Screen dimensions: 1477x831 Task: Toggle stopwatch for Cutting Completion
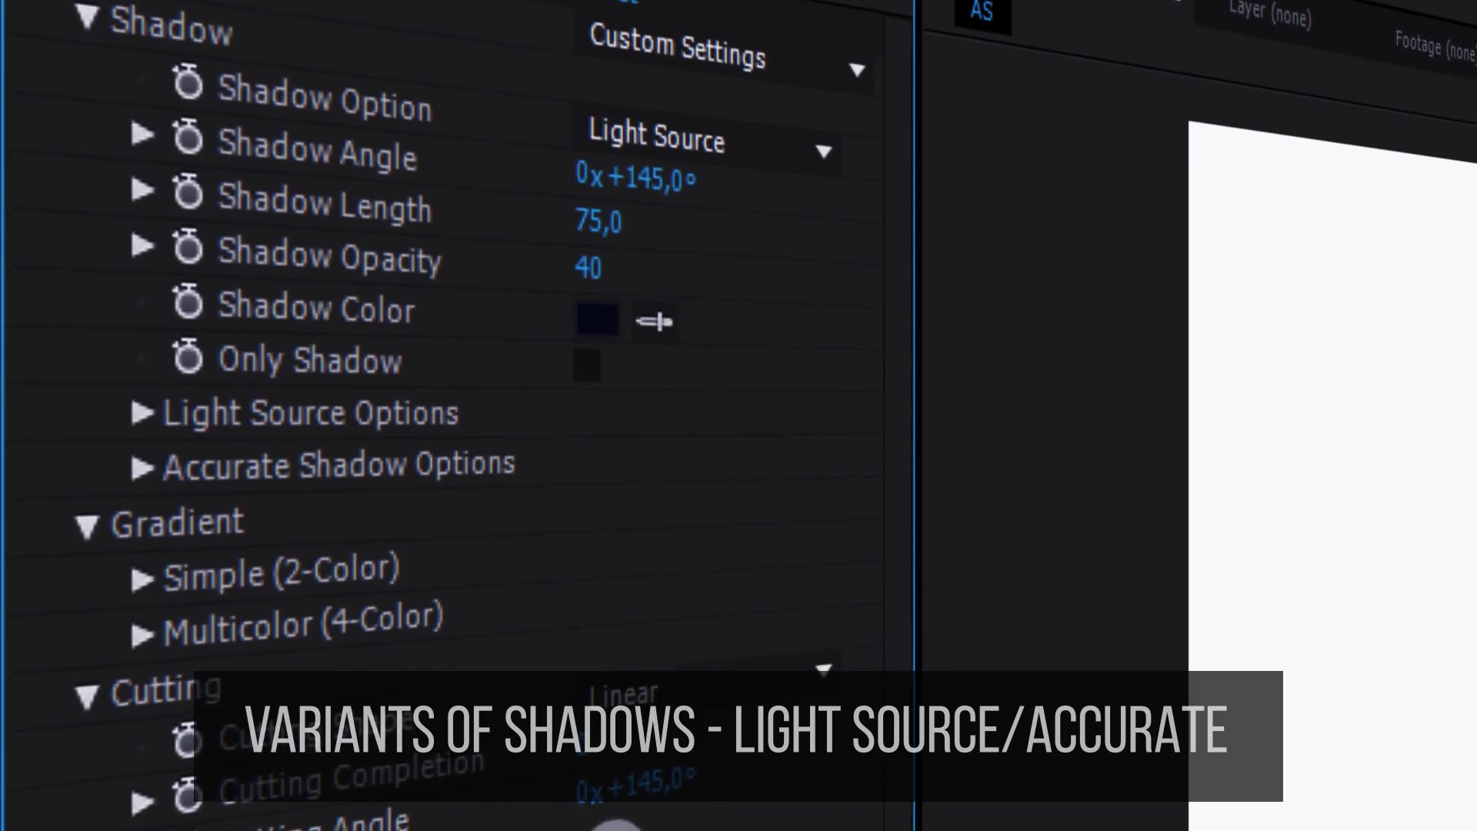[187, 796]
